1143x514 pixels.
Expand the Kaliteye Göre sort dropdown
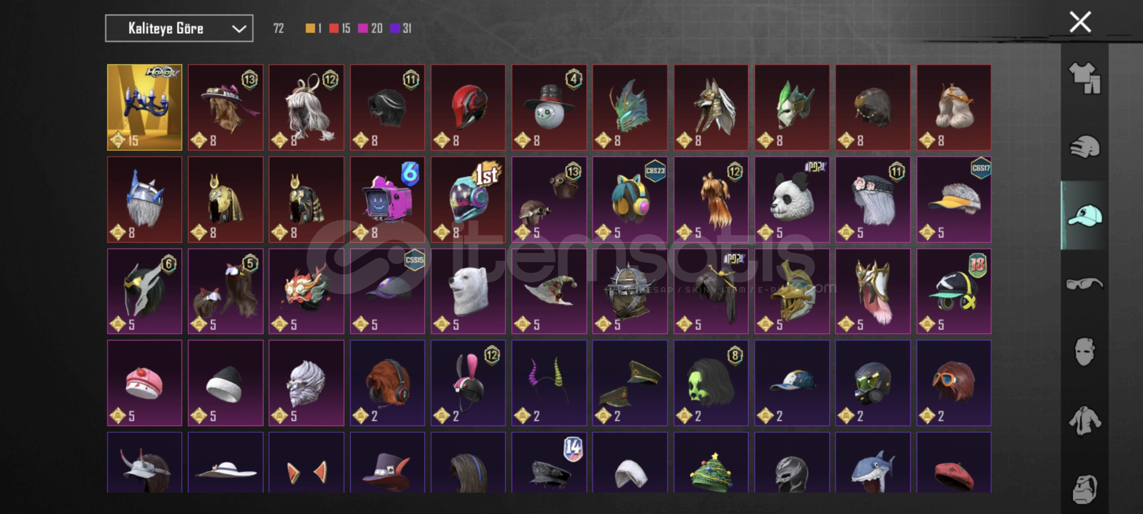coord(179,29)
